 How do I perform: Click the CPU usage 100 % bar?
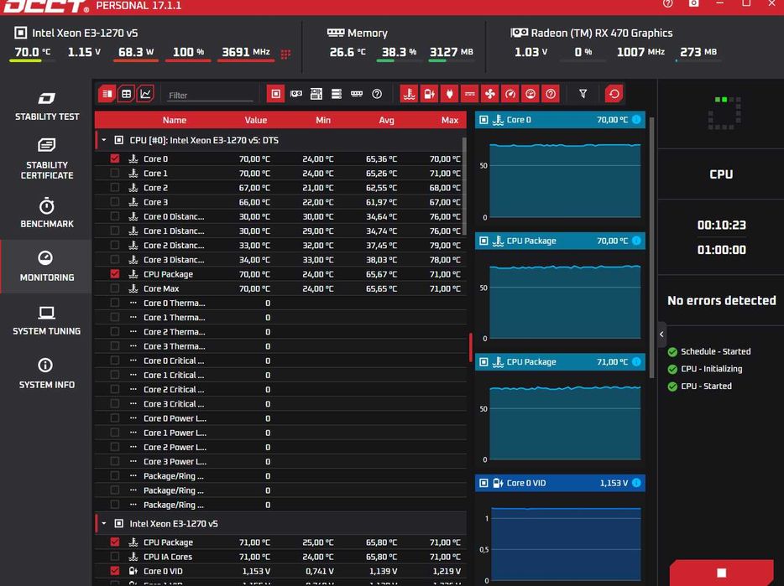188,60
